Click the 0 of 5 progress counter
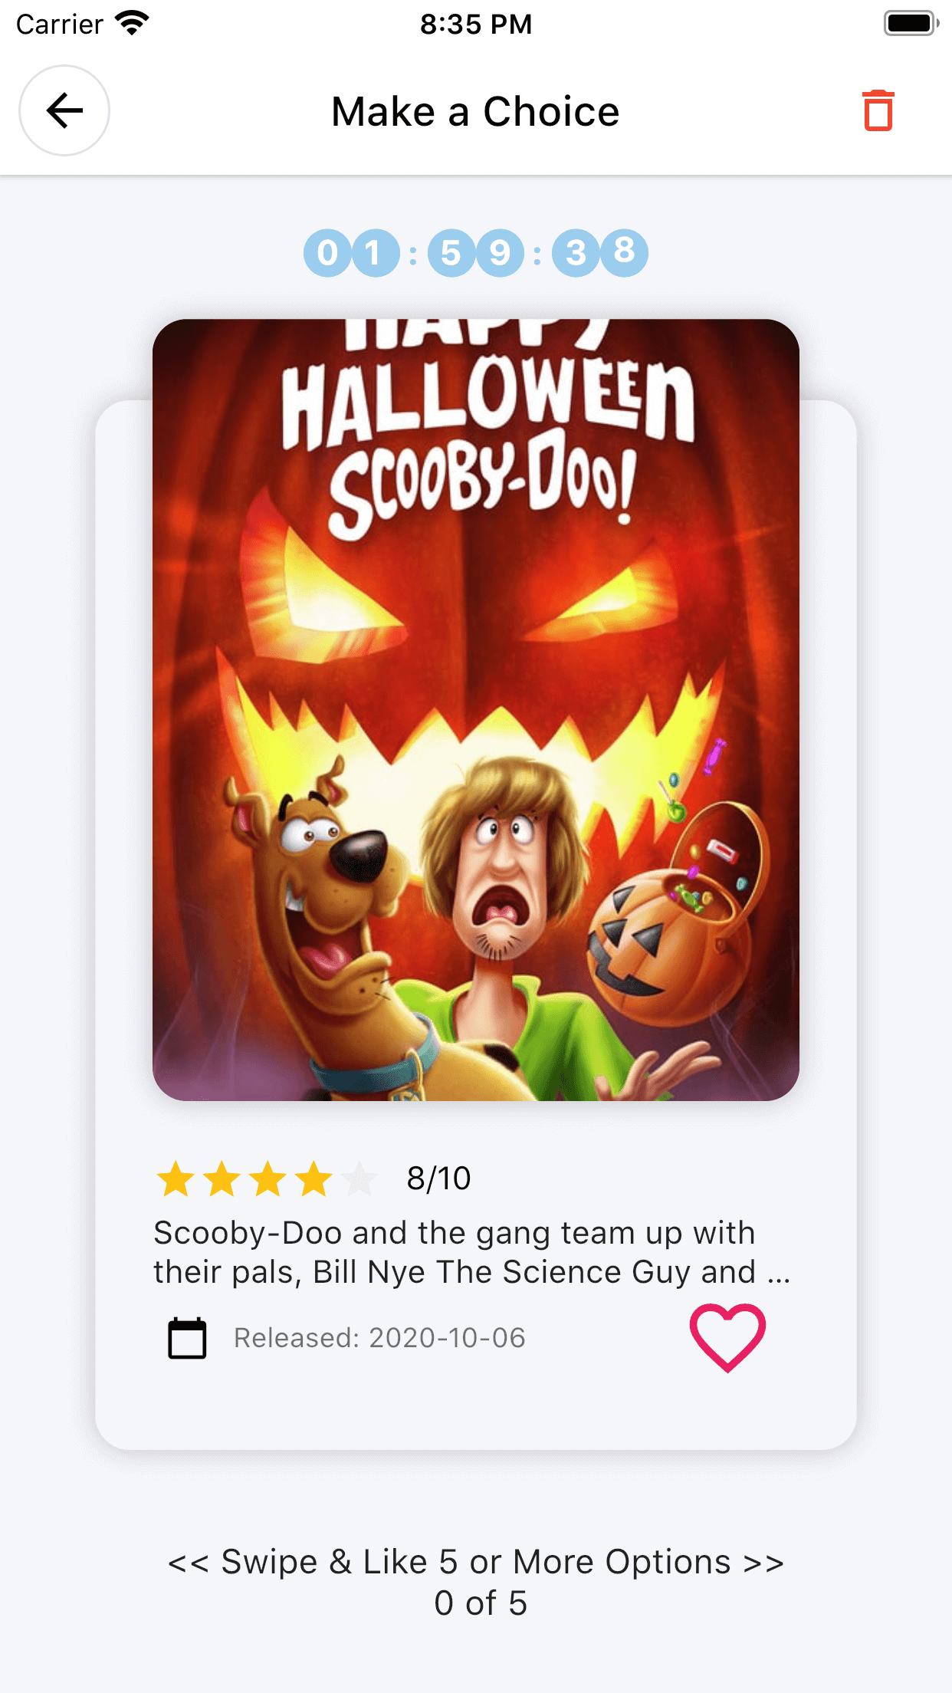 481,1603
